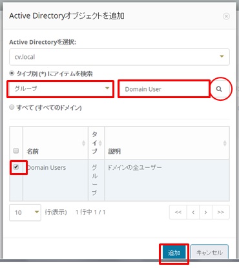Viewport: 239px width, 268px height.
Task: Select the Domain Users table row
Action: click(119, 180)
